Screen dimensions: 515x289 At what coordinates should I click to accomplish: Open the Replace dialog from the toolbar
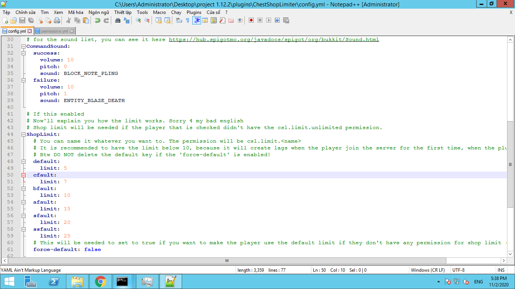click(127, 20)
